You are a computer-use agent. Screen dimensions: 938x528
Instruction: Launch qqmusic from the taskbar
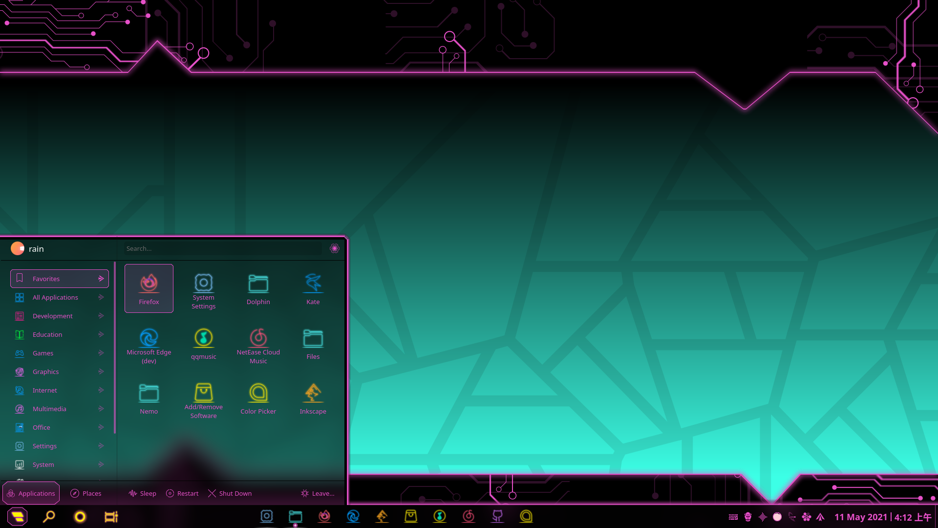click(x=440, y=516)
